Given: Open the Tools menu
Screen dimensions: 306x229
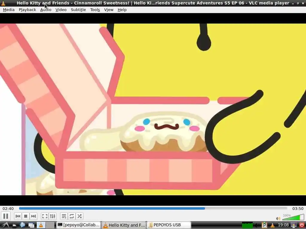Looking at the screenshot, I should 95,10.
